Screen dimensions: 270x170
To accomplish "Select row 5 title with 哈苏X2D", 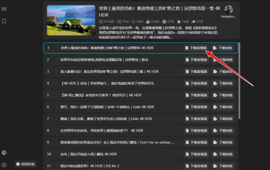I will [101, 95].
